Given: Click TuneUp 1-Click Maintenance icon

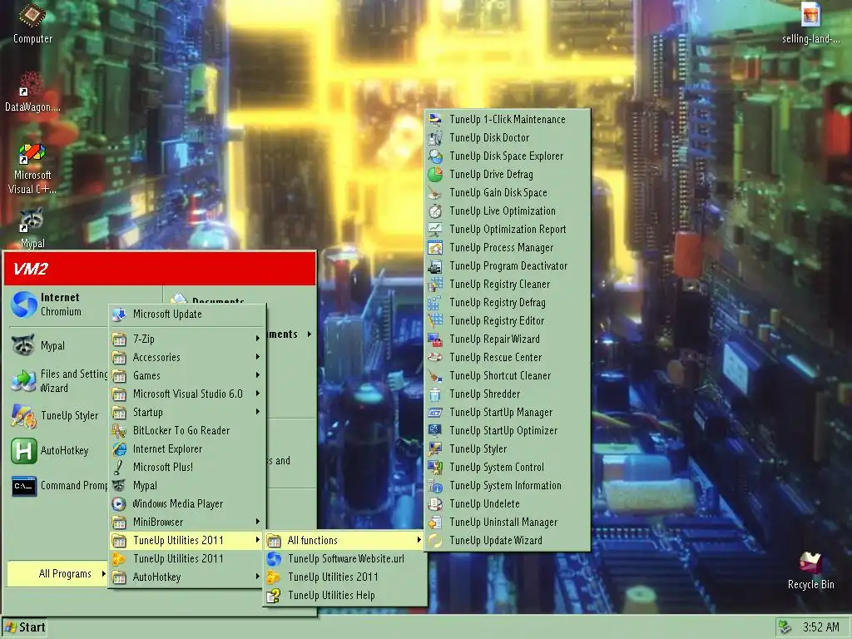Looking at the screenshot, I should (435, 120).
